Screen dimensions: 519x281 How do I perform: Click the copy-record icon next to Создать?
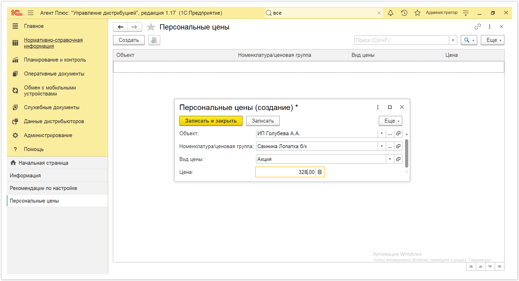pyautogui.click(x=154, y=40)
